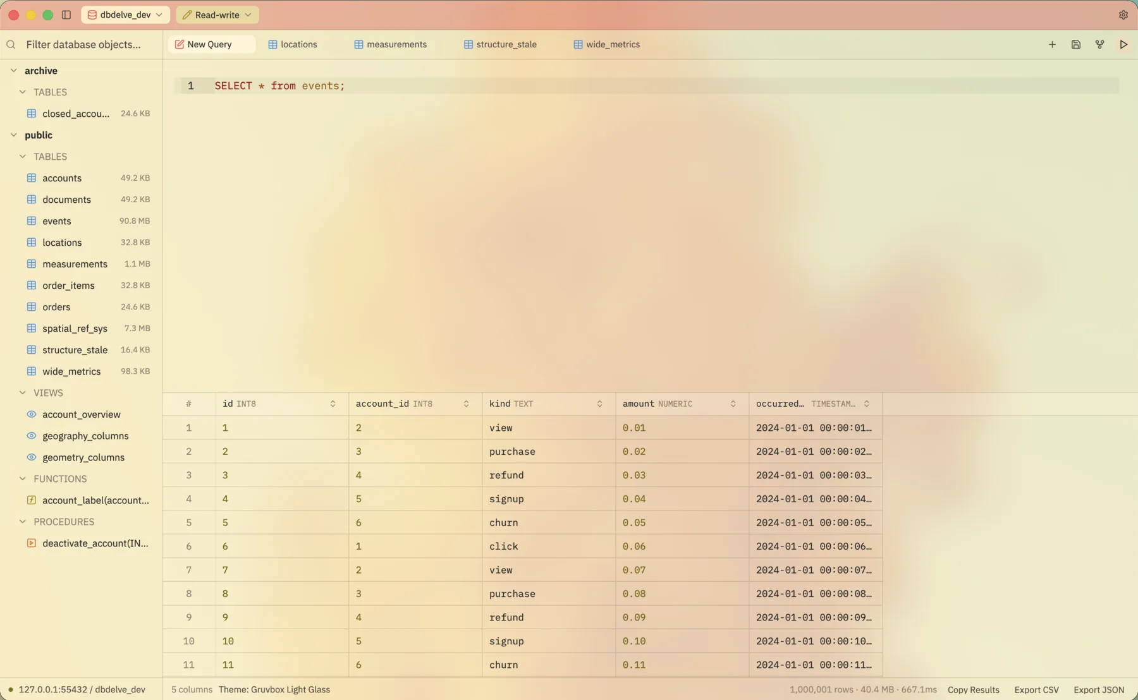1138x700 pixels.
Task: Open the Read-write mode dropdown
Action: click(x=217, y=15)
